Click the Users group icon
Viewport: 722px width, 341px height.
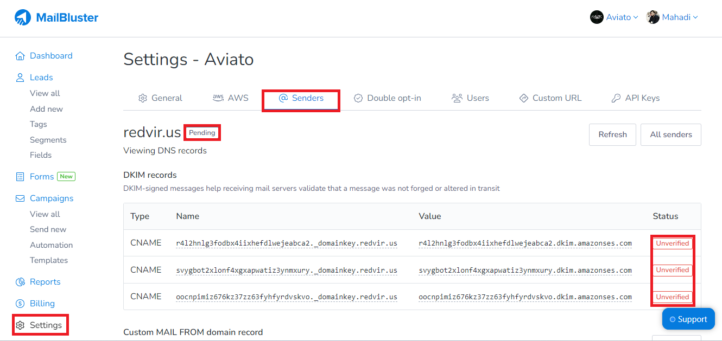(457, 98)
